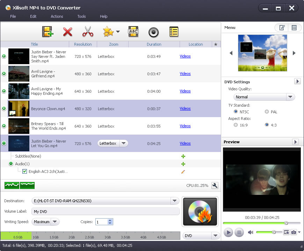Click Videos link for Beyonce Clown.mp4
Screen dimensions: 304x251
[x=185, y=108]
